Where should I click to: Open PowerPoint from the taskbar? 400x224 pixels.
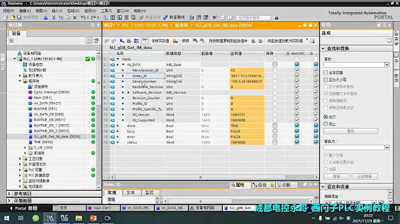pyautogui.click(x=93, y=218)
